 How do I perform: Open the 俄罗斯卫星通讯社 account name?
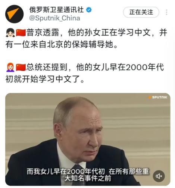57,10
